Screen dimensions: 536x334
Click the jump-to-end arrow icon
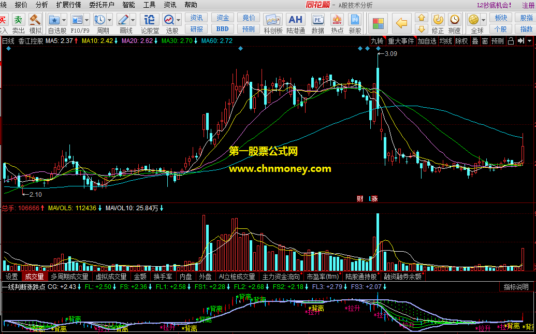(520, 41)
